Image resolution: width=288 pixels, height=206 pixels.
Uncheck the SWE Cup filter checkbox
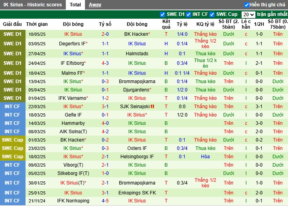pyautogui.click(x=212, y=14)
